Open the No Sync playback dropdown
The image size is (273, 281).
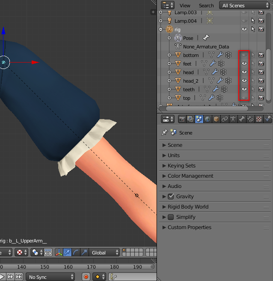pyautogui.click(x=50, y=277)
